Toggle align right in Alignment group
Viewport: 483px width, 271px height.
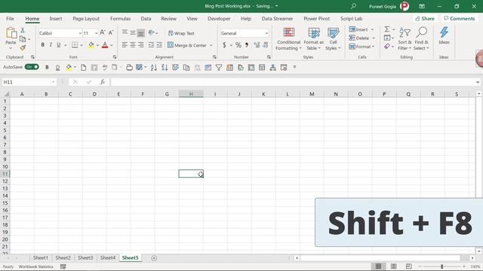(x=141, y=45)
